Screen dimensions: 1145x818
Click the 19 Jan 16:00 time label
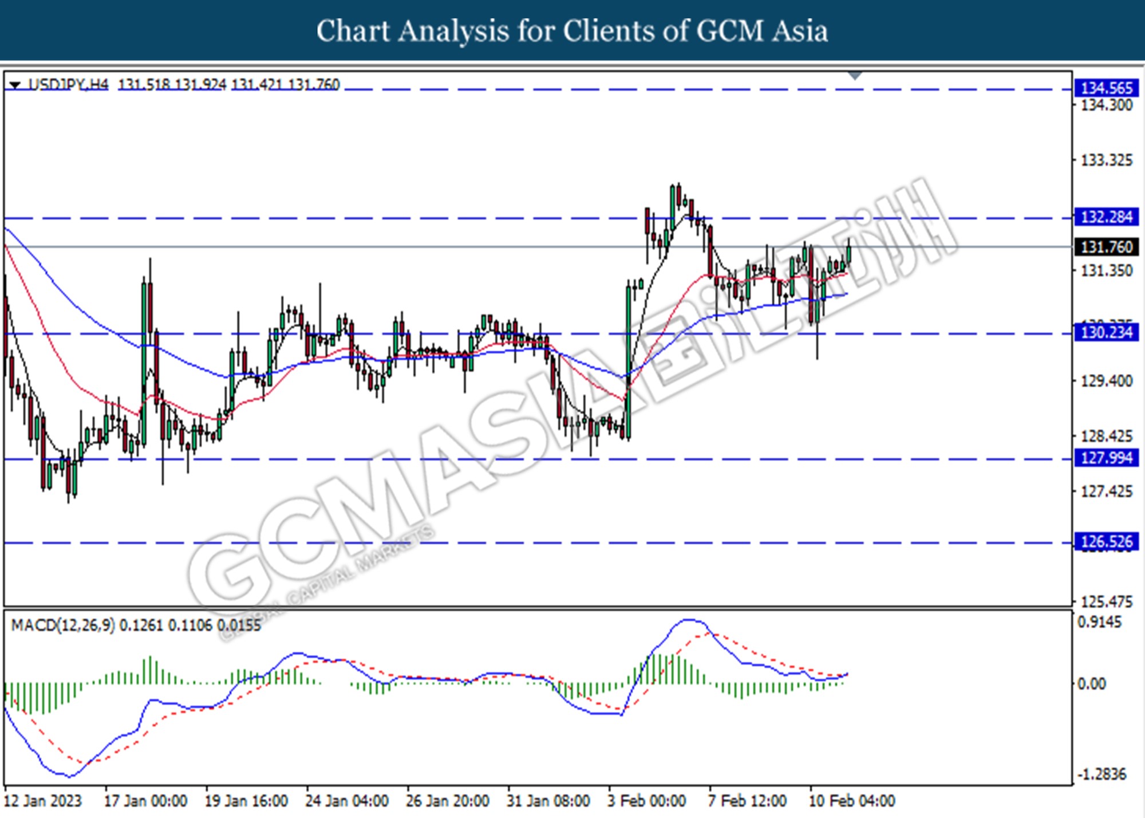(247, 801)
